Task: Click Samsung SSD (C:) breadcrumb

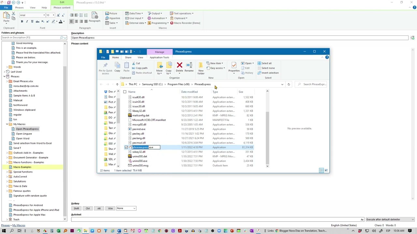Action: 152,84
